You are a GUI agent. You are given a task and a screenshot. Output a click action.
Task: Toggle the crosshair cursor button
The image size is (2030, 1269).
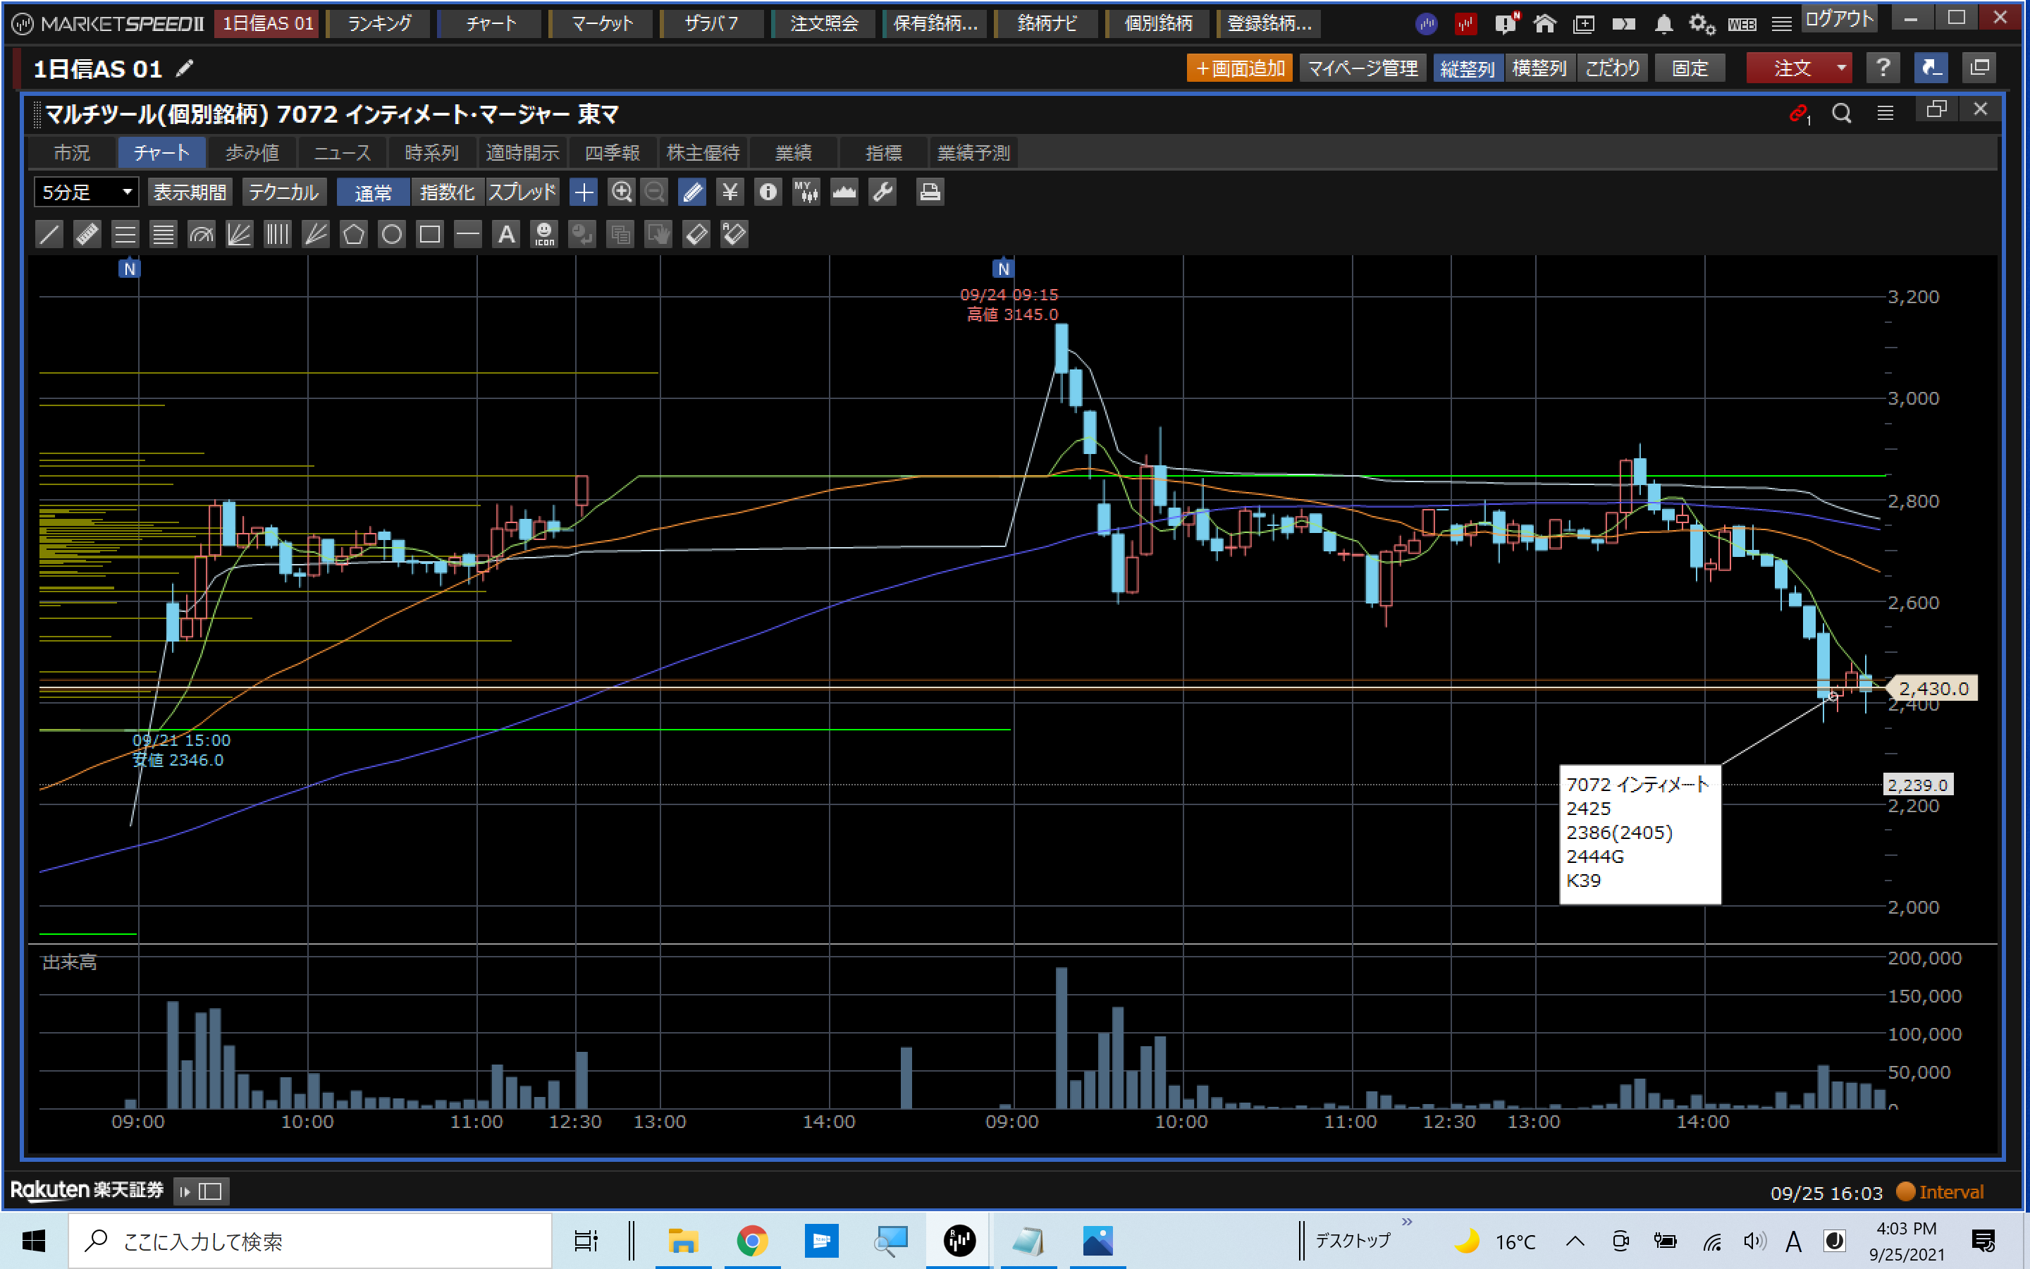pos(583,192)
